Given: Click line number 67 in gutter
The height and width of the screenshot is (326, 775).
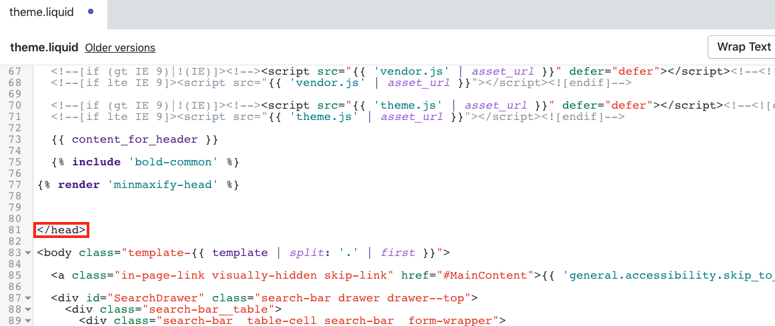Looking at the screenshot, I should (15, 71).
